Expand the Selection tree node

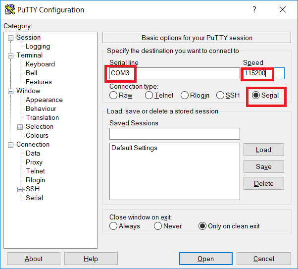[x=20, y=127]
